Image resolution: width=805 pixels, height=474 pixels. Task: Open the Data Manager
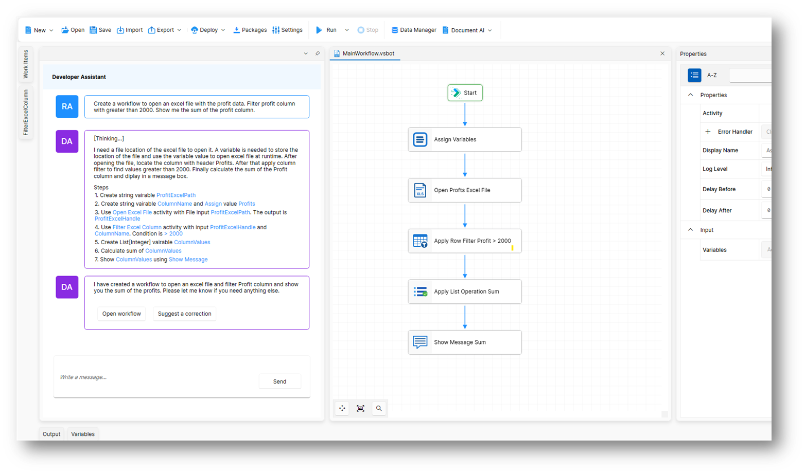click(x=394, y=30)
